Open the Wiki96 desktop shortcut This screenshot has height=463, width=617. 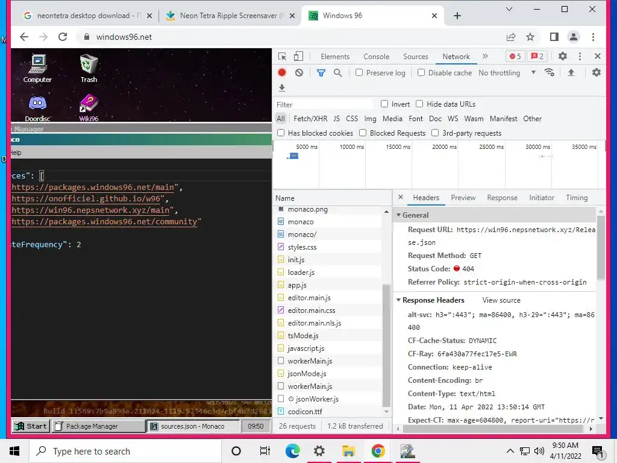(x=89, y=109)
